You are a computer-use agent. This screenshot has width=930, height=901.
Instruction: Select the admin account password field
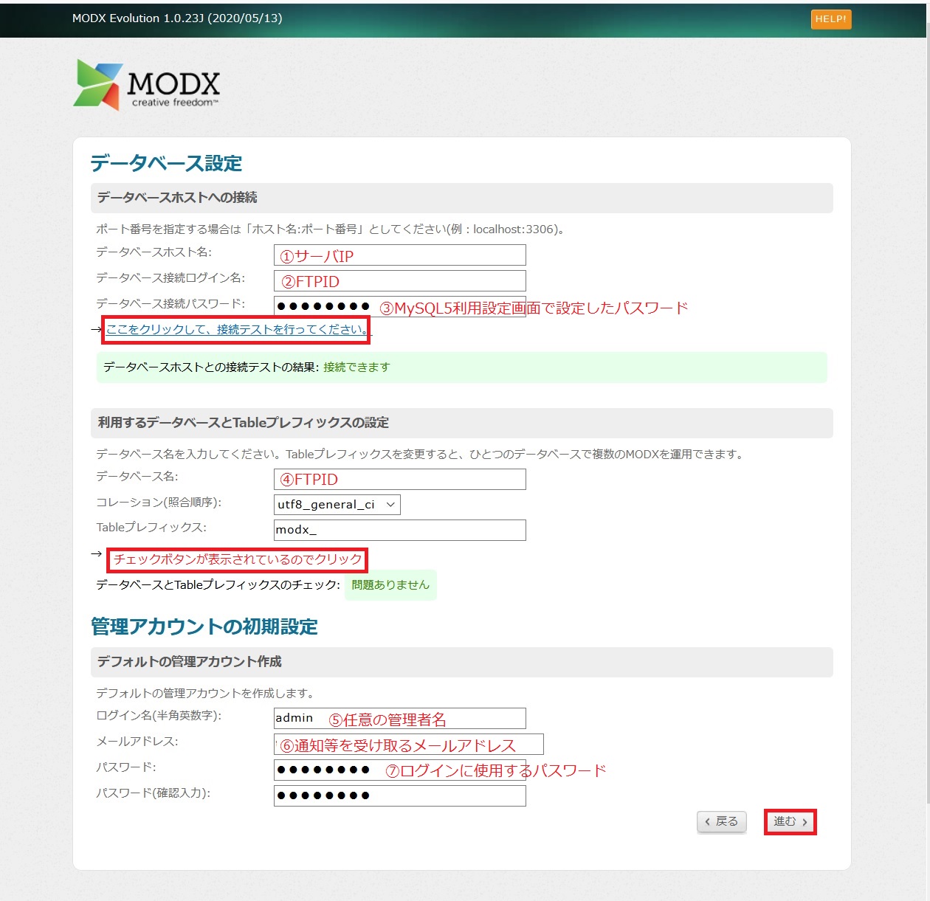click(399, 770)
